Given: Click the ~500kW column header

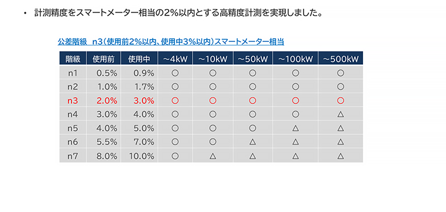Looking at the screenshot, I should [x=341, y=59].
